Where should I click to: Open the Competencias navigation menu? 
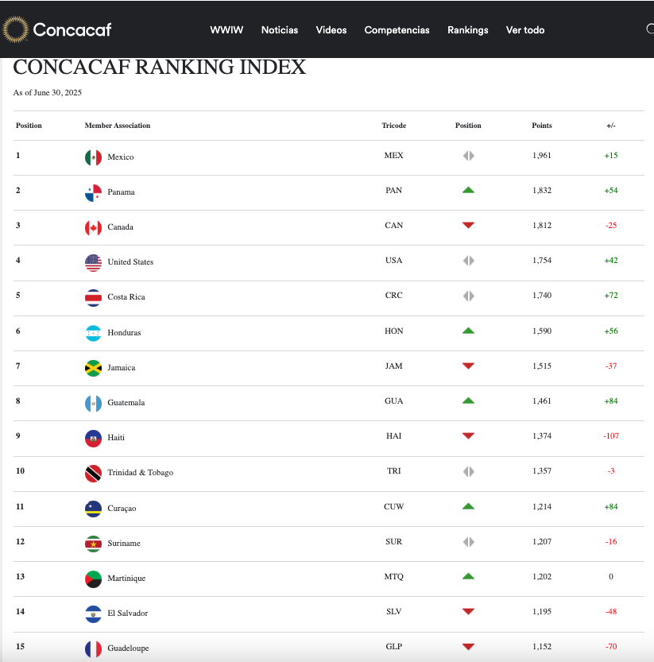pyautogui.click(x=397, y=30)
